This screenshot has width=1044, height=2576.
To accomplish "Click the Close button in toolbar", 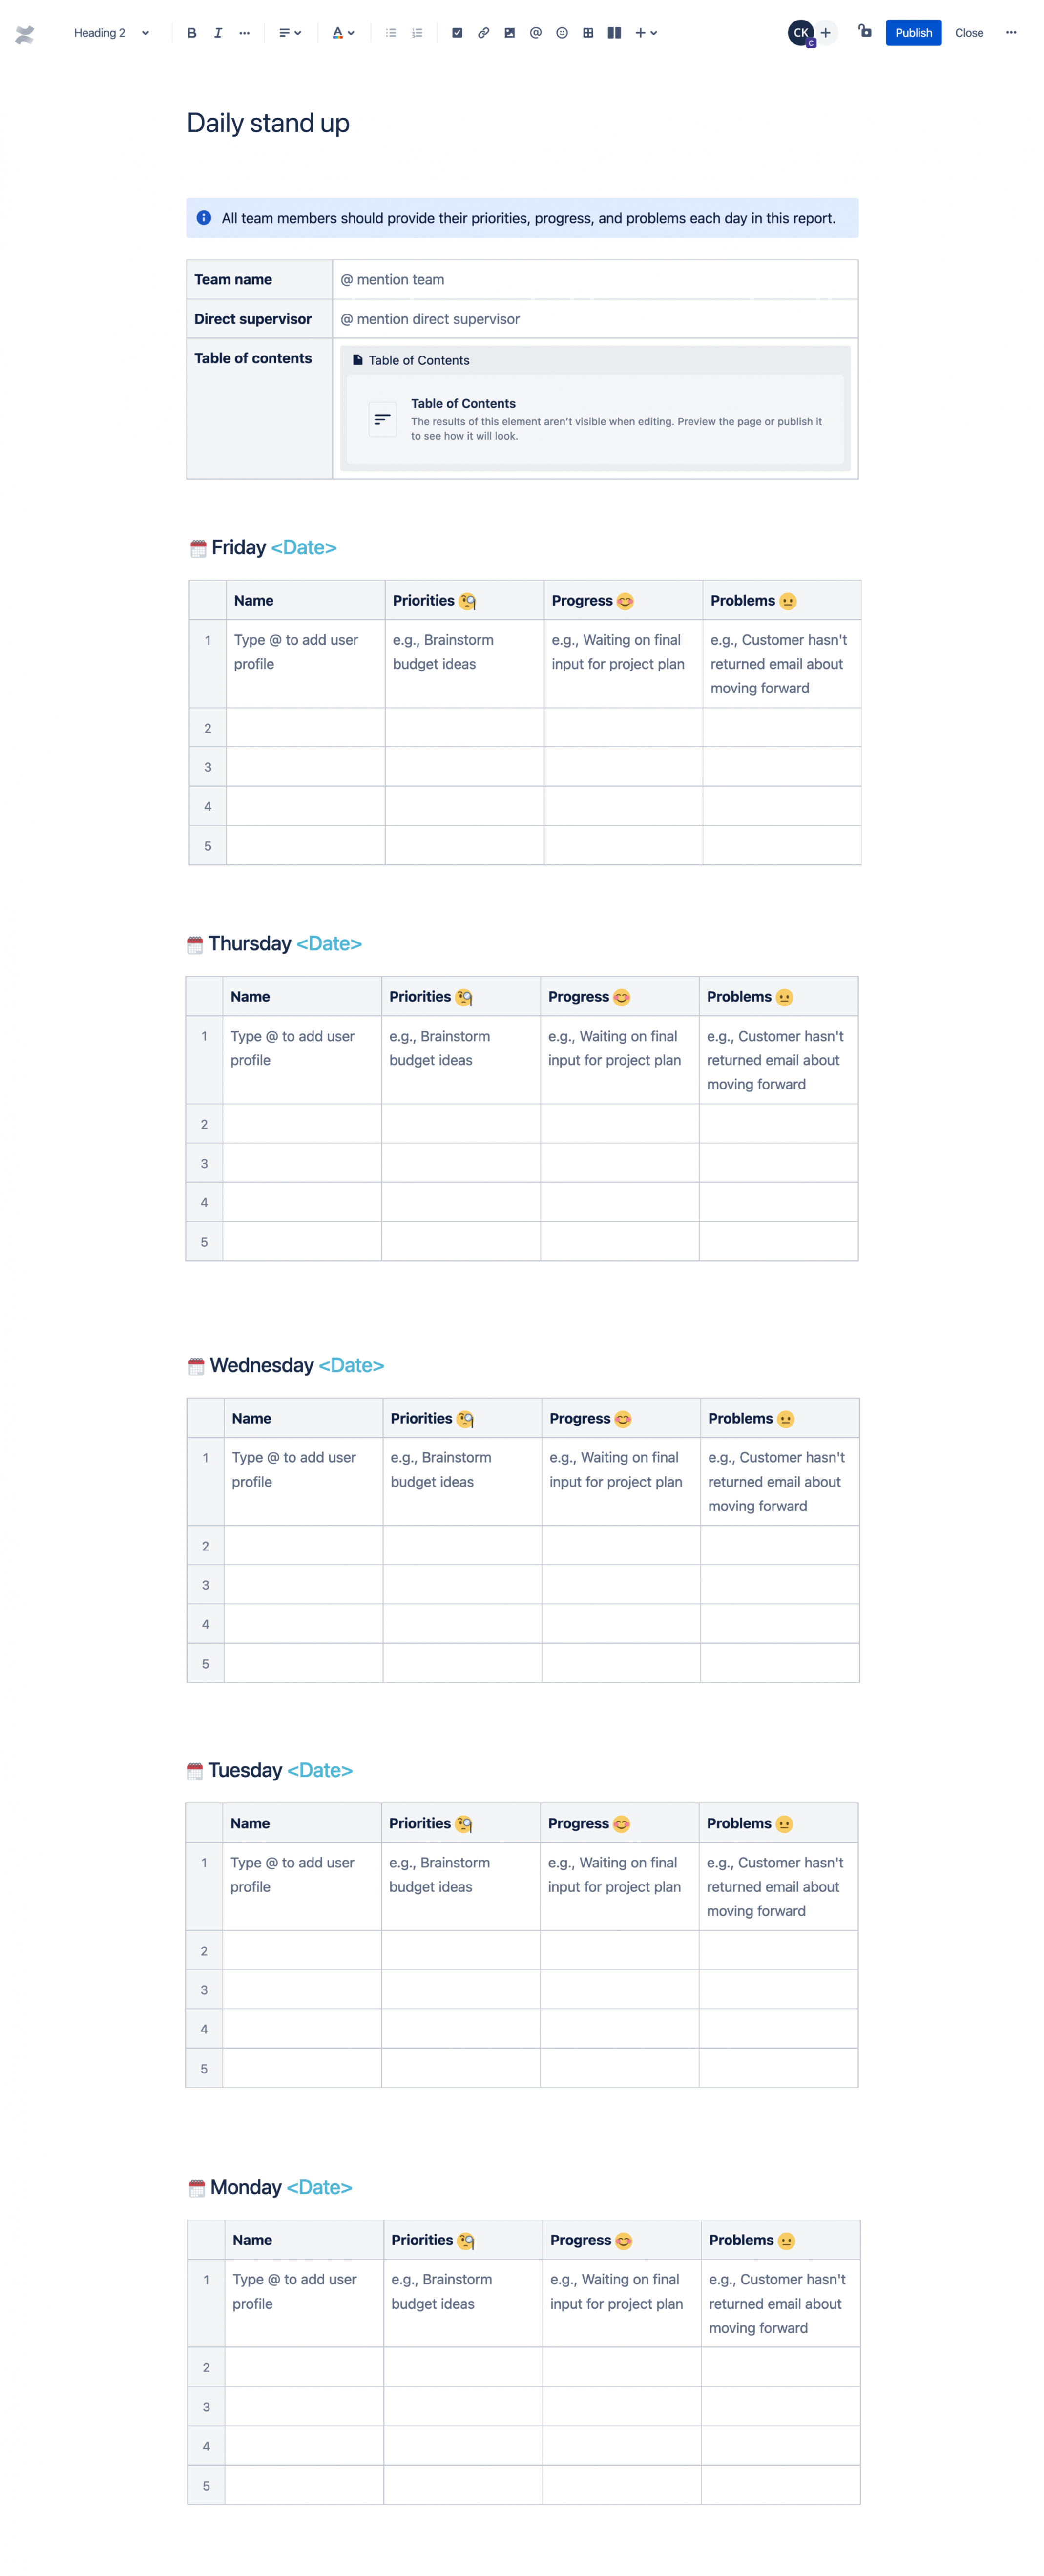I will tap(970, 31).
